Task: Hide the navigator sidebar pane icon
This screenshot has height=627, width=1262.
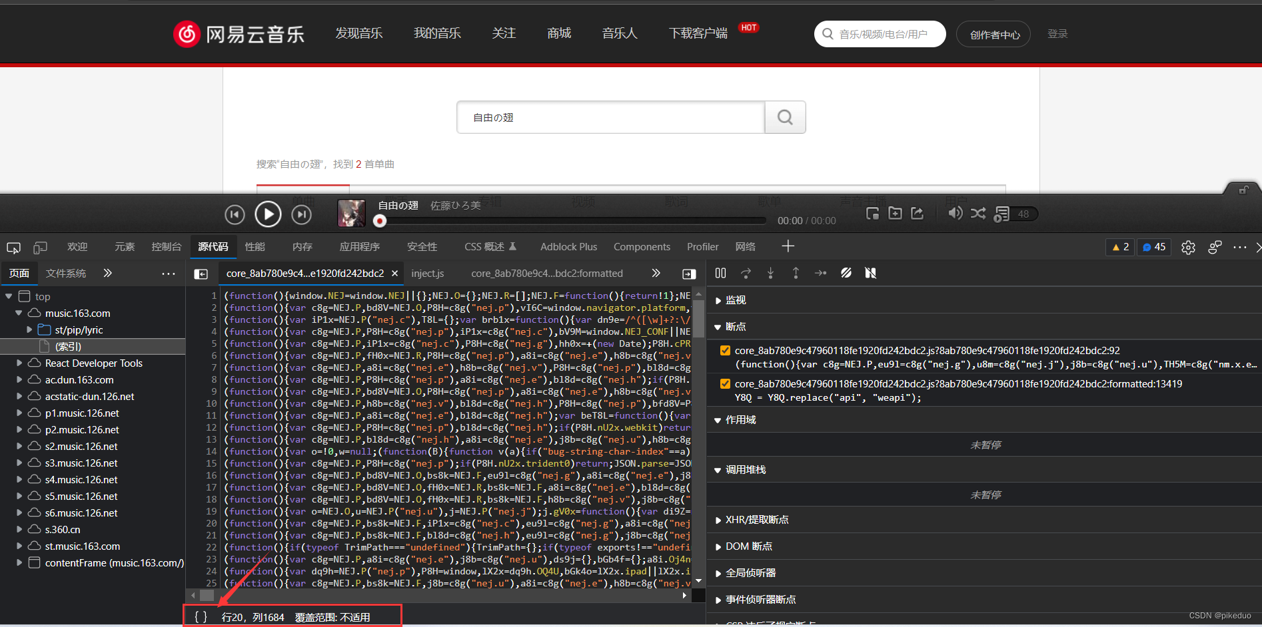Action: 201,274
